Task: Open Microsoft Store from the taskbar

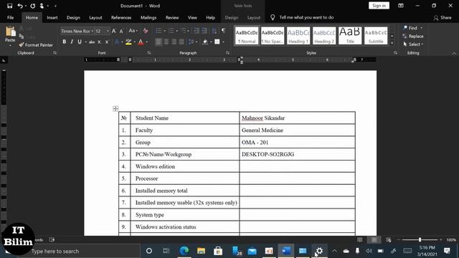Action: pos(218,251)
